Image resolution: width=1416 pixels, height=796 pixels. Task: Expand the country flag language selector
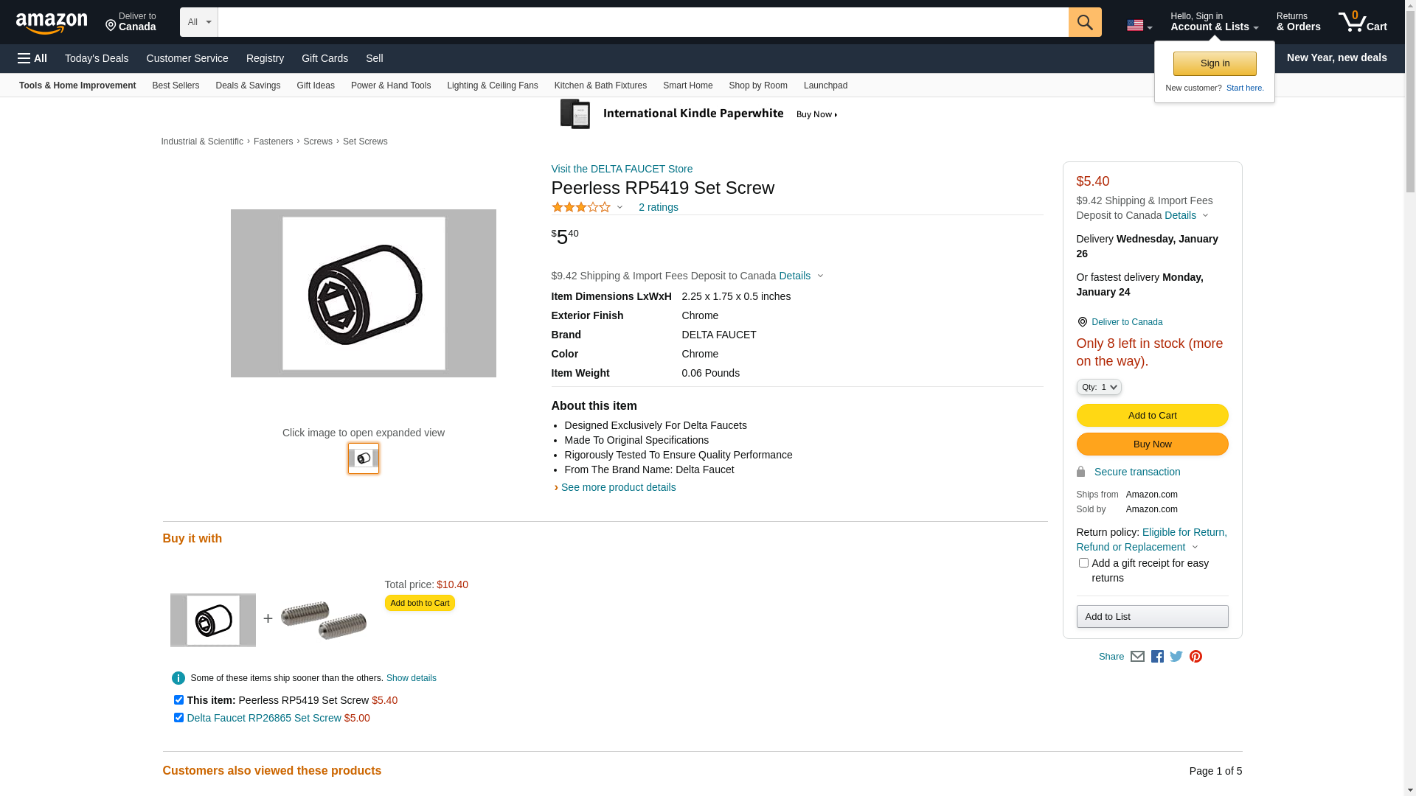1139,26
